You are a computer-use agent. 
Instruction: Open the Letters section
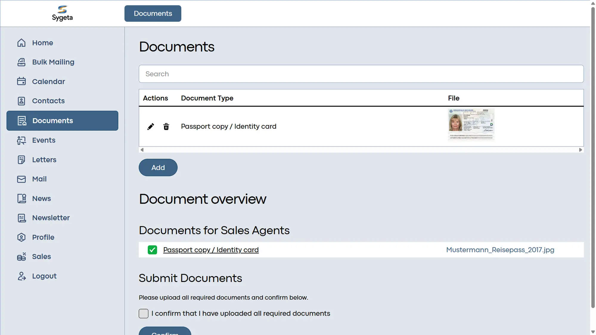(x=44, y=160)
